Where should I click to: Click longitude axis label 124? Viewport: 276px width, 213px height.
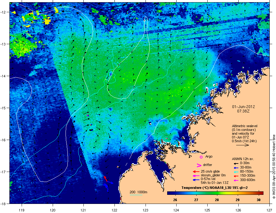(x=176, y=210)
